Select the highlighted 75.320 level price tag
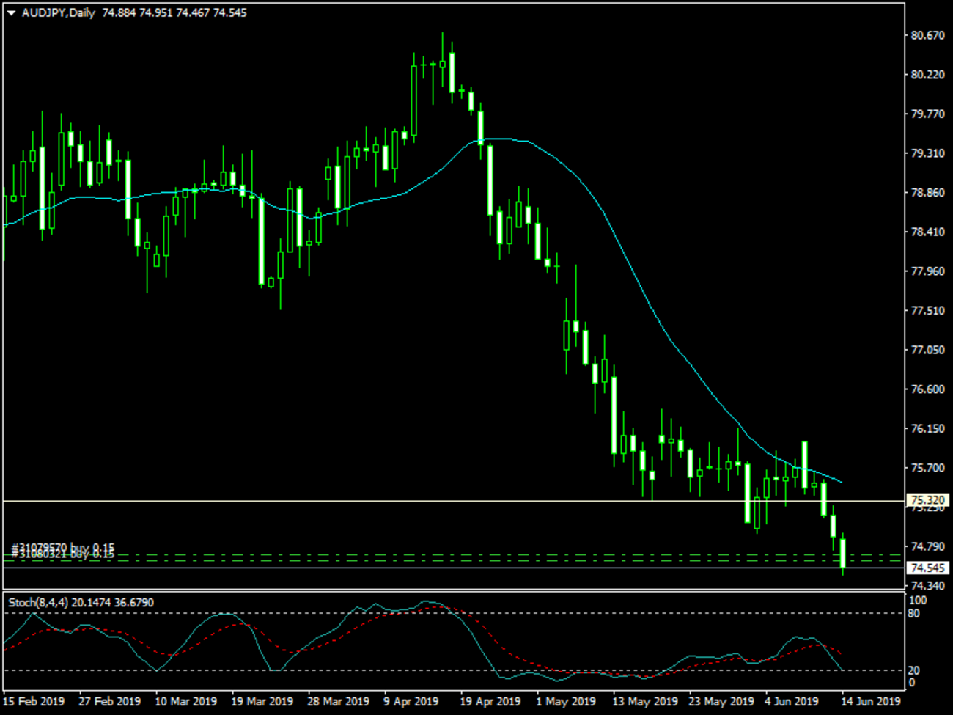 pos(928,500)
